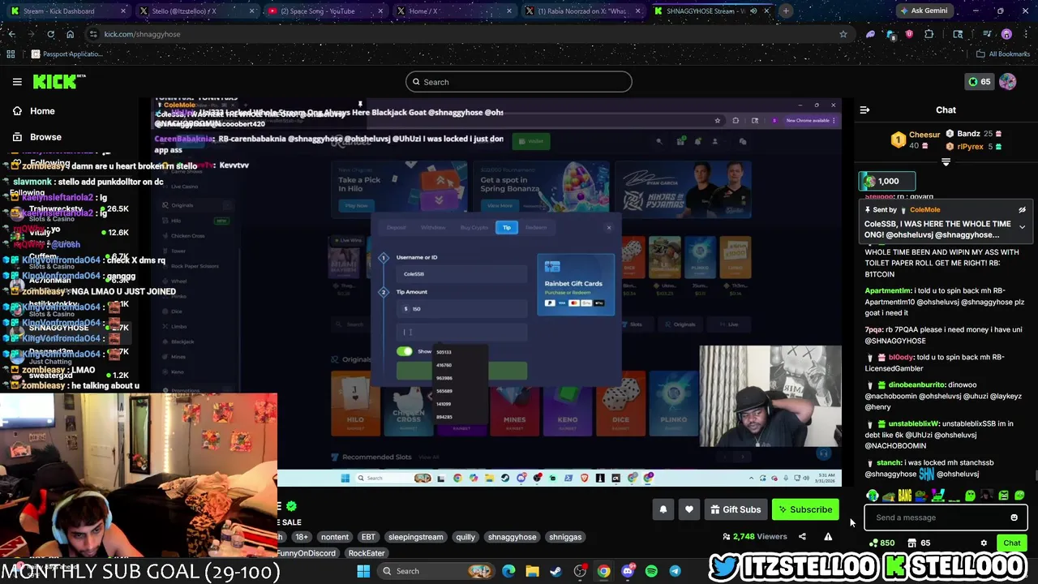1038x584 pixels.
Task: Open the 65 points balance badge
Action: point(980,82)
